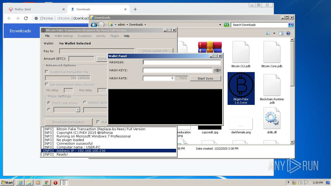Viewport: 331px width, 186px height.
Task: Click the Explorer scrollbar down arrow
Action: tap(292, 142)
